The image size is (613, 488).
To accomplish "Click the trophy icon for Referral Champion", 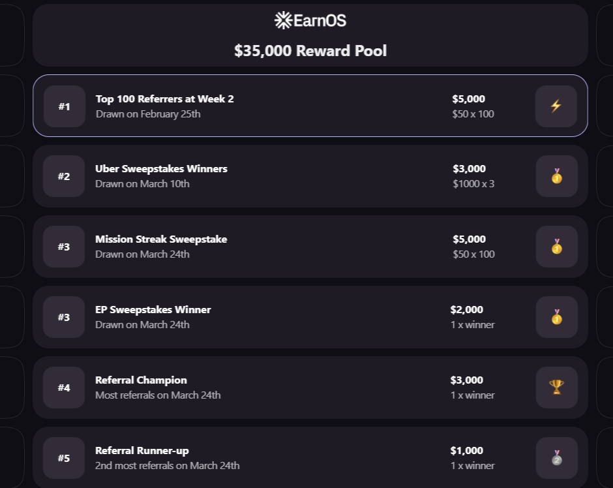I will pyautogui.click(x=557, y=387).
